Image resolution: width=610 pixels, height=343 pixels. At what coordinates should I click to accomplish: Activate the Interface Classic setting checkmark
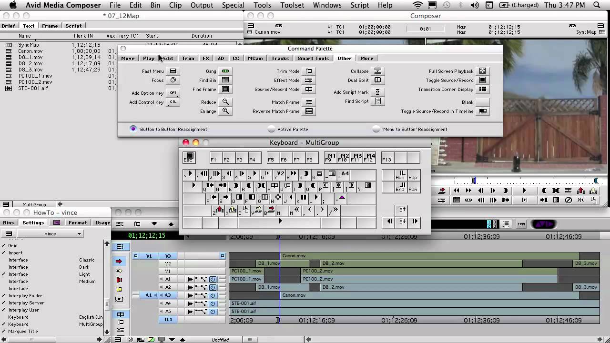coord(3,260)
